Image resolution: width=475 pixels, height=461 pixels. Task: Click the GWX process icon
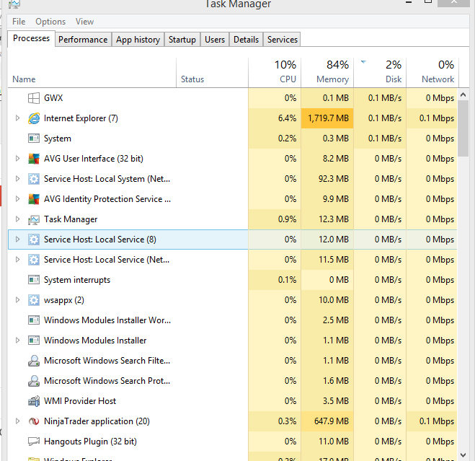pos(33,98)
